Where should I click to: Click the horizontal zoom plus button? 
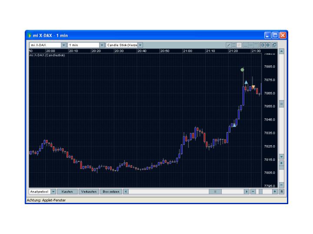[275, 192]
